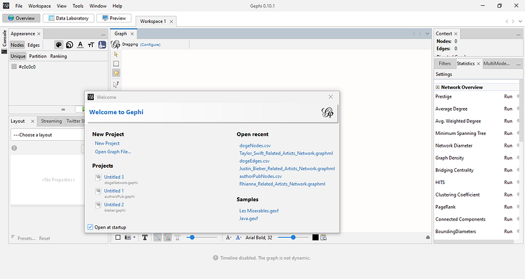The height and width of the screenshot is (279, 525).
Task: Toggle Edges mode in Appearance
Action: 33,45
